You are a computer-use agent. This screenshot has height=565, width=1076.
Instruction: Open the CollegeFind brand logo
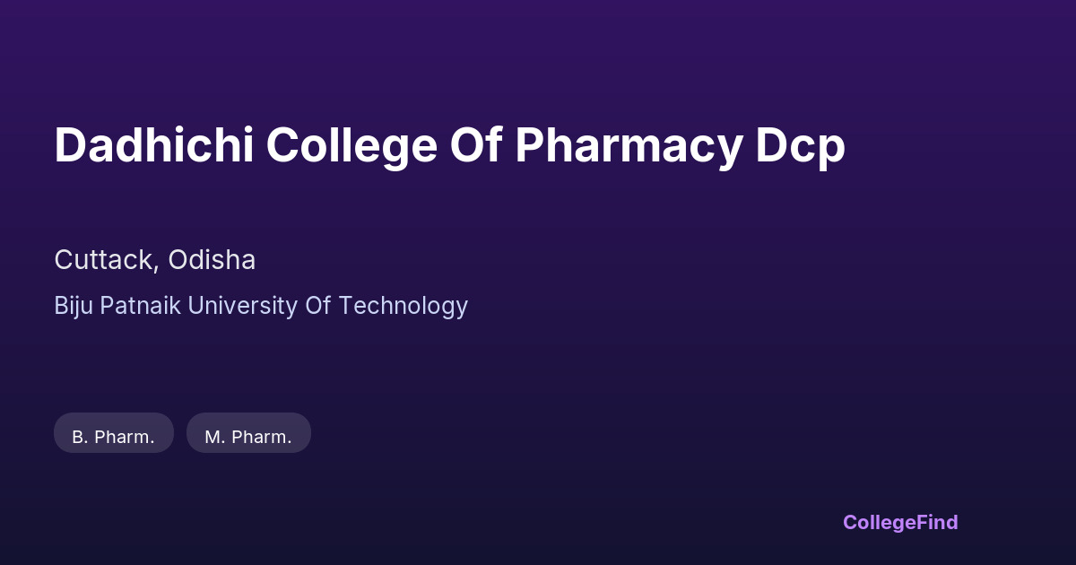point(900,522)
